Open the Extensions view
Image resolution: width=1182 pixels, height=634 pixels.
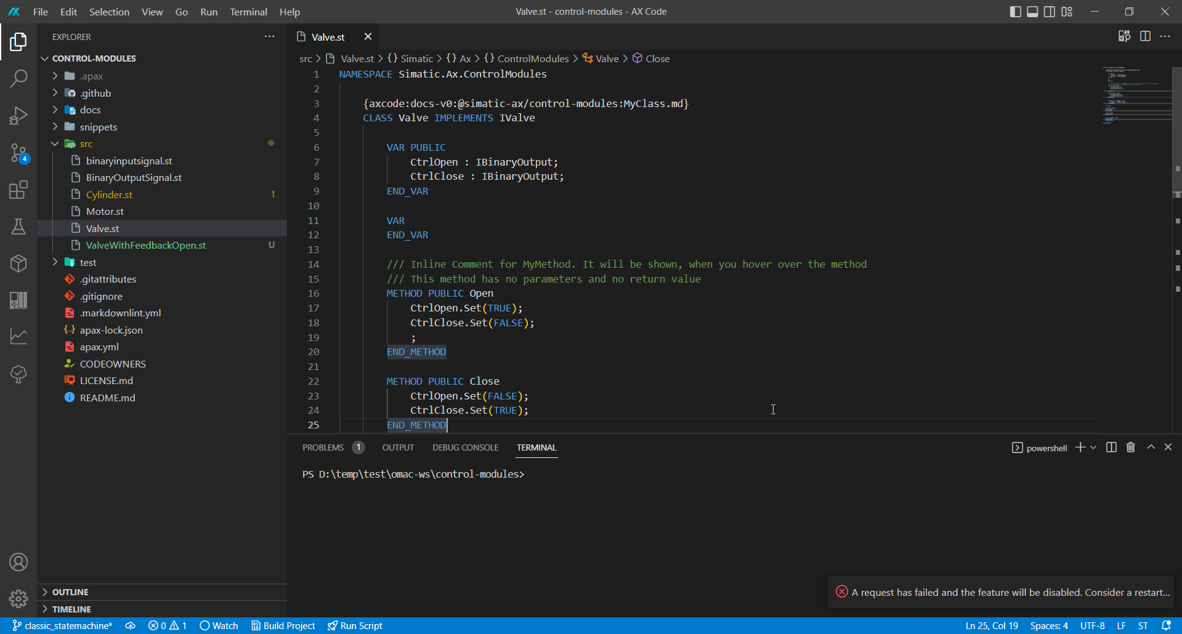[18, 190]
